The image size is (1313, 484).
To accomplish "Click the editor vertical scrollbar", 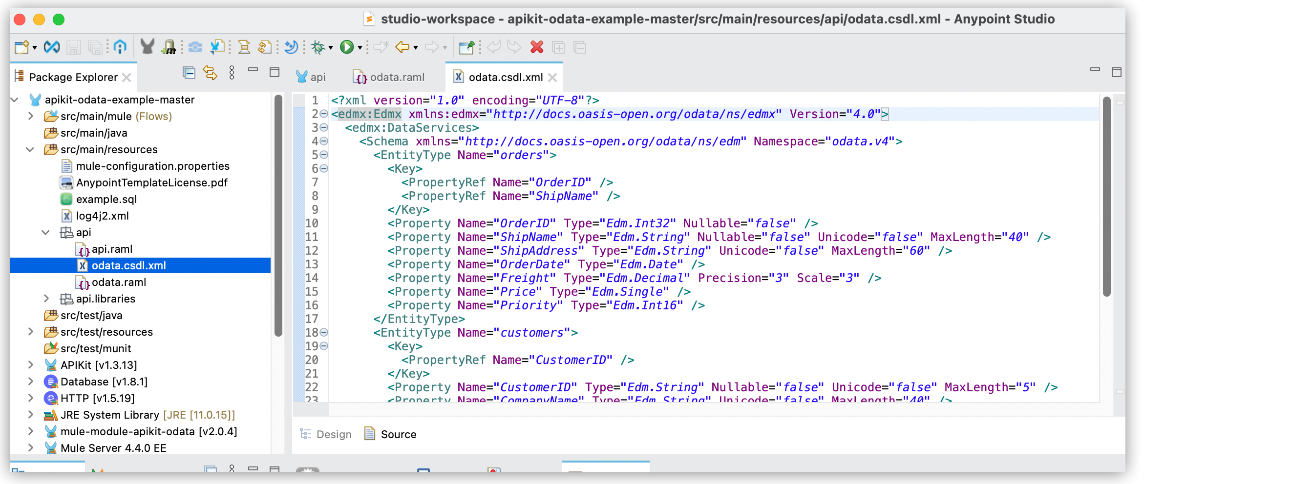I will [1106, 197].
